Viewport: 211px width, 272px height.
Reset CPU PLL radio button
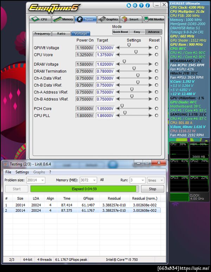[156, 115]
